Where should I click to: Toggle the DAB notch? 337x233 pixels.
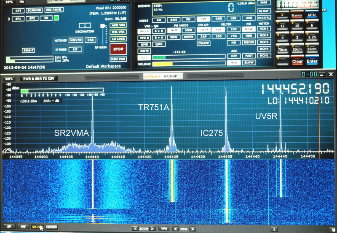[91, 40]
